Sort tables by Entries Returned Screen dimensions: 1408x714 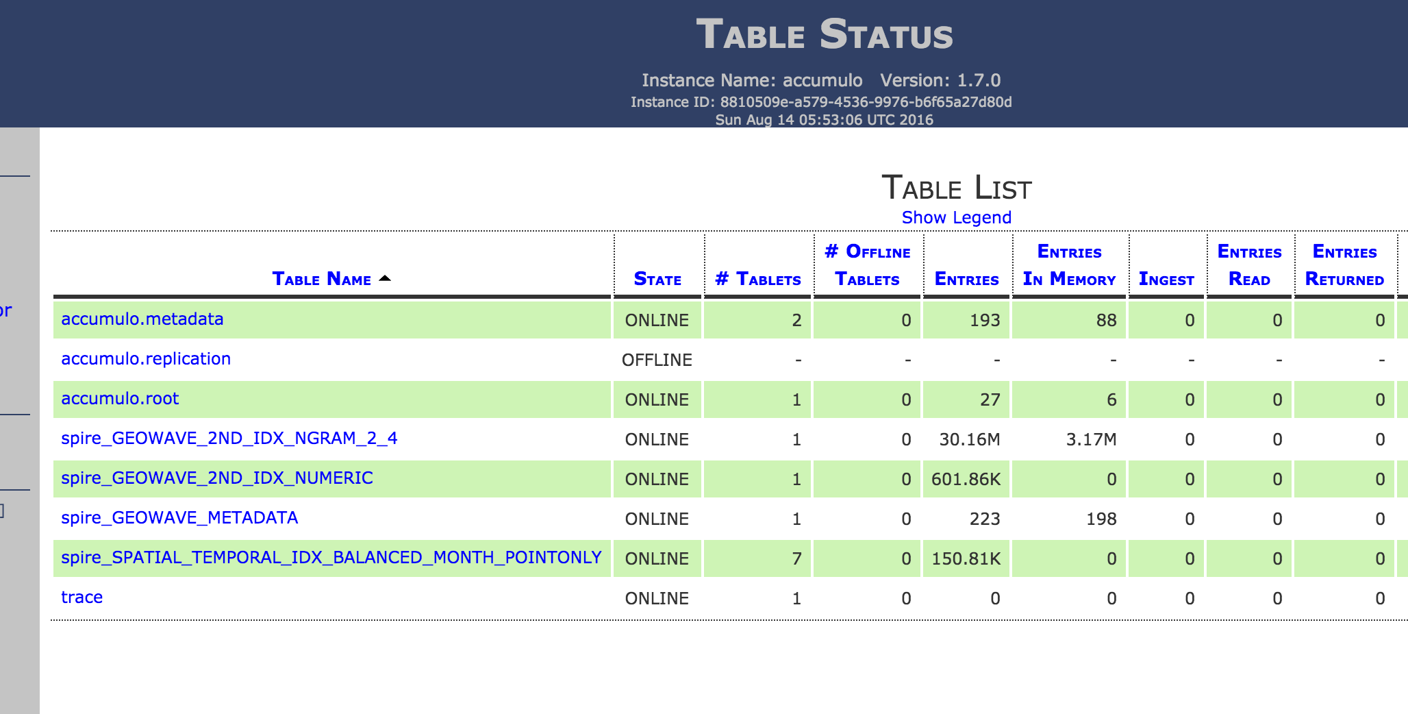click(1344, 265)
